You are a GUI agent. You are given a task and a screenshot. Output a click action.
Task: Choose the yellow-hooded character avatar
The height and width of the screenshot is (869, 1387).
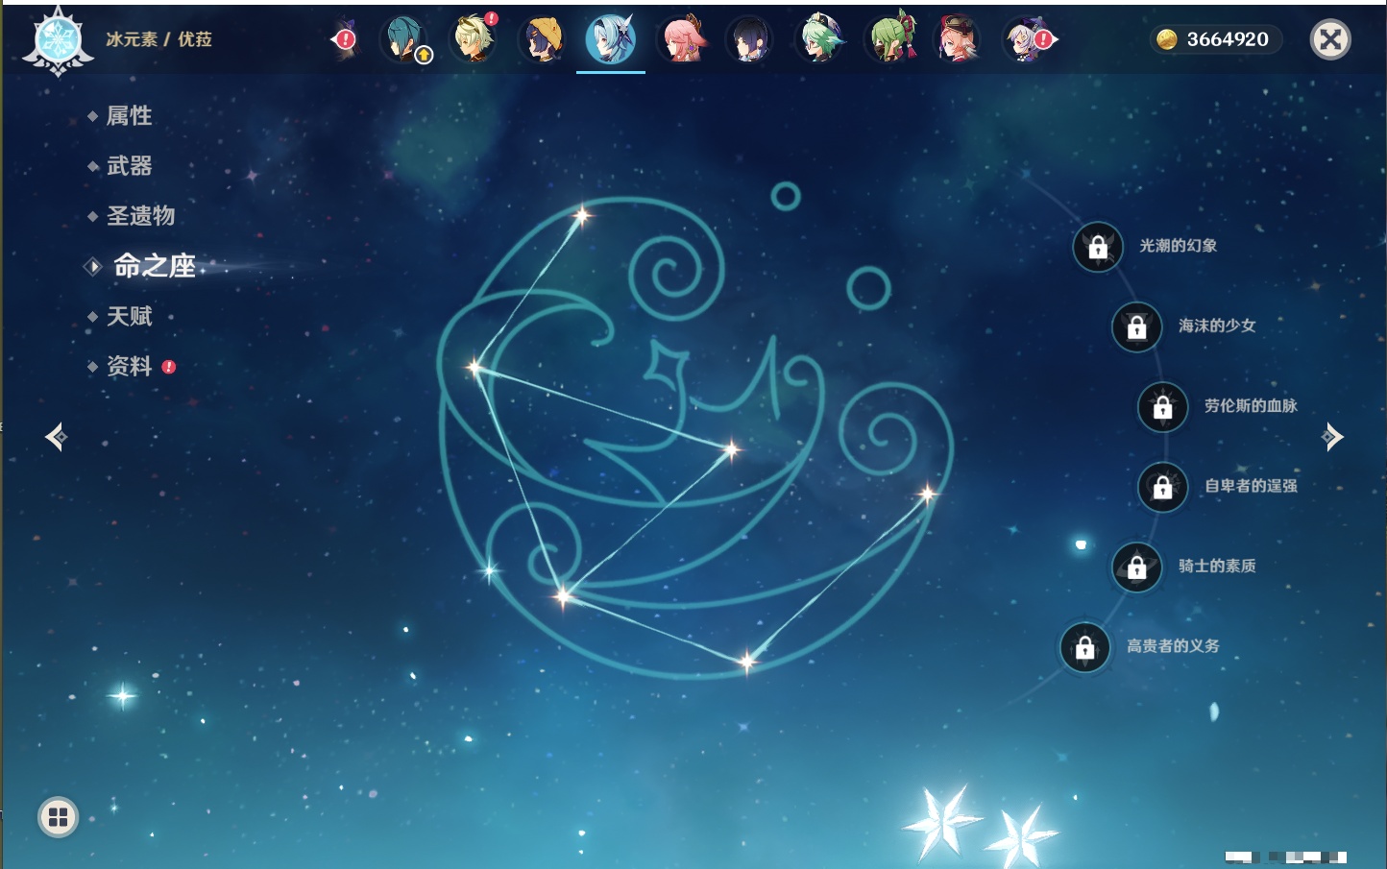pyautogui.click(x=543, y=39)
